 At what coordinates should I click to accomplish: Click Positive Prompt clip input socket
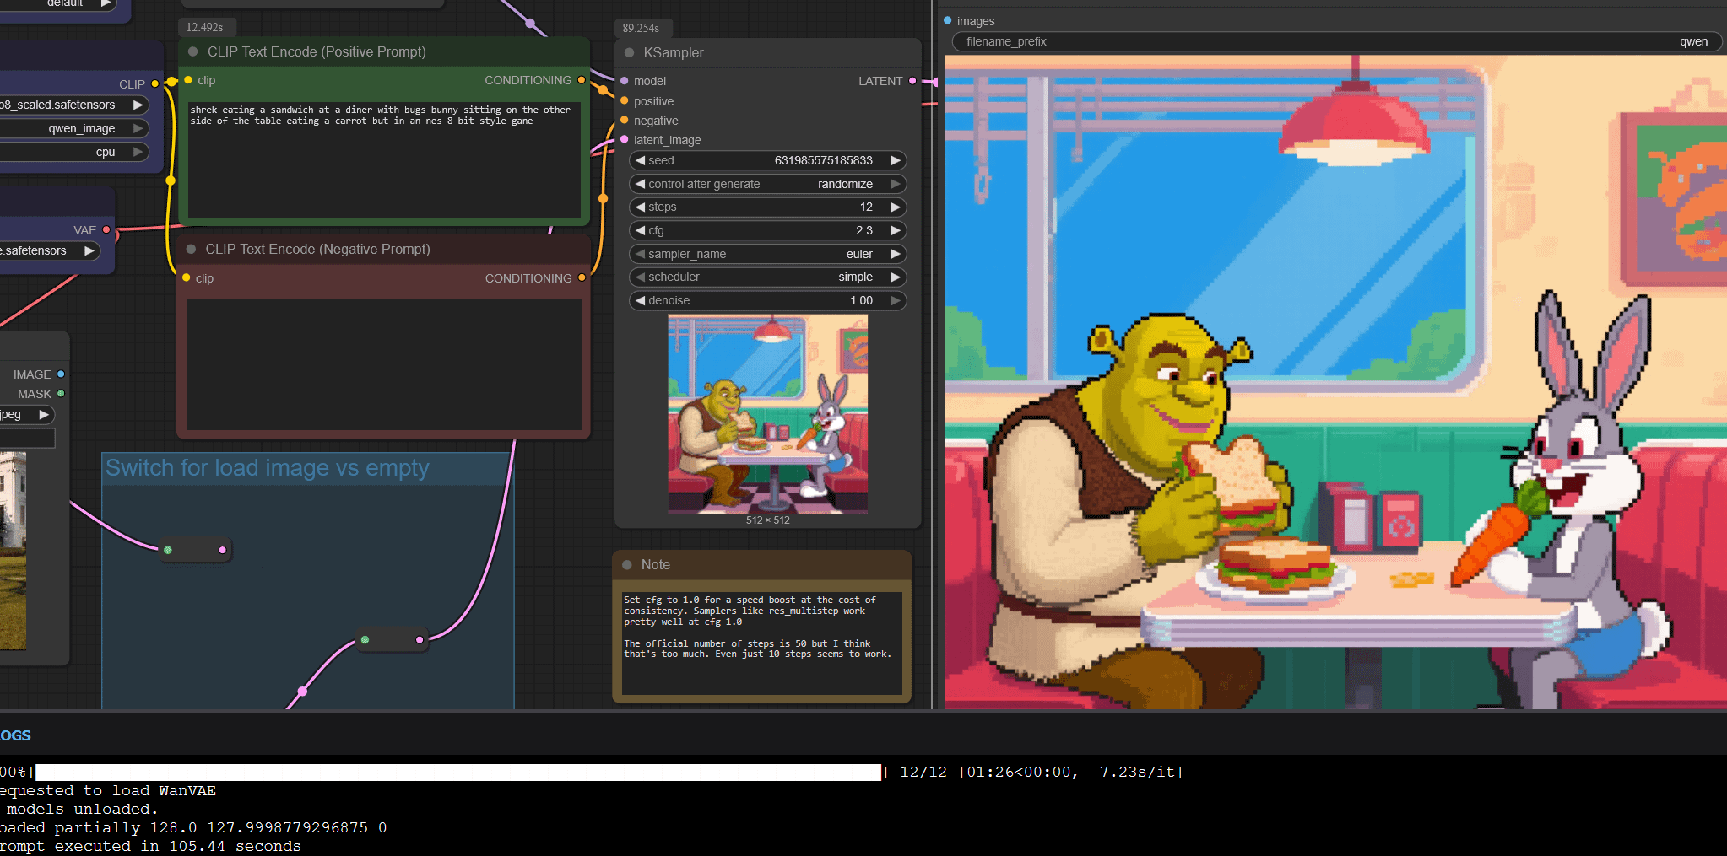(188, 80)
